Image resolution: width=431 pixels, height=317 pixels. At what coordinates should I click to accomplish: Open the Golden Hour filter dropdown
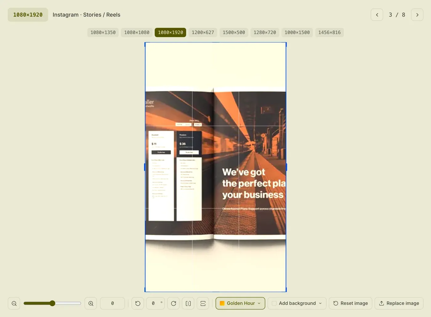pyautogui.click(x=240, y=303)
